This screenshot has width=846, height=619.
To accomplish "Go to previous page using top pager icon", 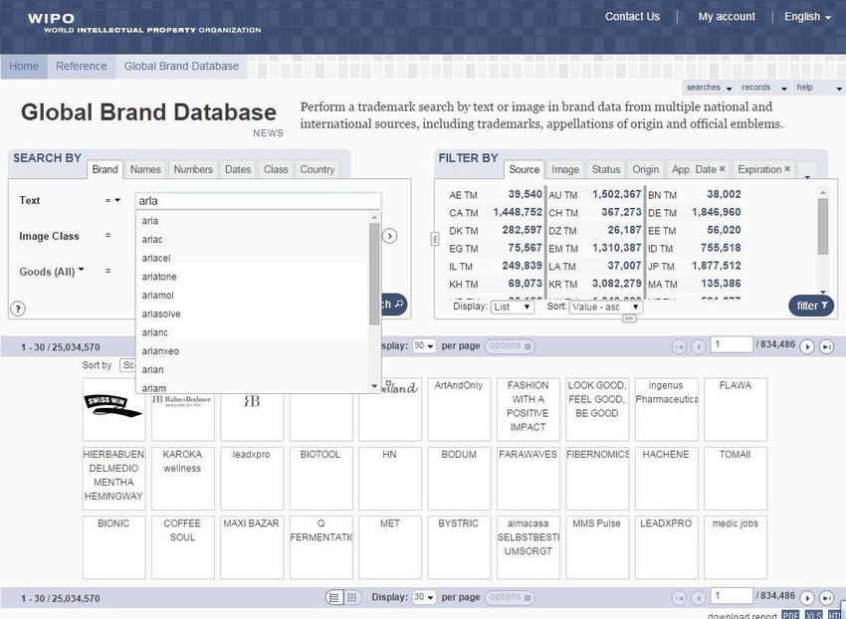I will [x=698, y=346].
